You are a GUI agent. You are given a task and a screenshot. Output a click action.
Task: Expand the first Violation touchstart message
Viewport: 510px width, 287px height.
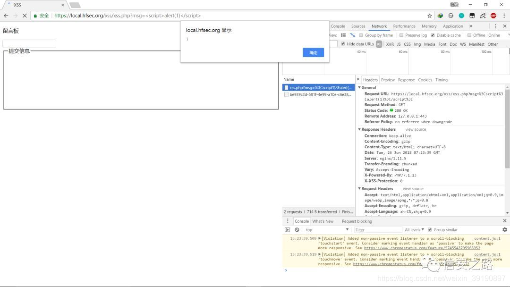pos(319,238)
